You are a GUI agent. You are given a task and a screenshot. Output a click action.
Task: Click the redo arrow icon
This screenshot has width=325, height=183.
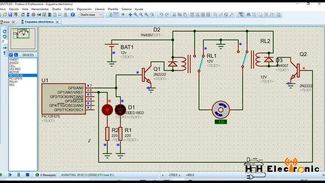167,15
